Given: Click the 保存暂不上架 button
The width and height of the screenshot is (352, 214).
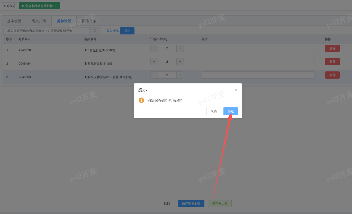Looking at the screenshot, I should click(191, 203).
